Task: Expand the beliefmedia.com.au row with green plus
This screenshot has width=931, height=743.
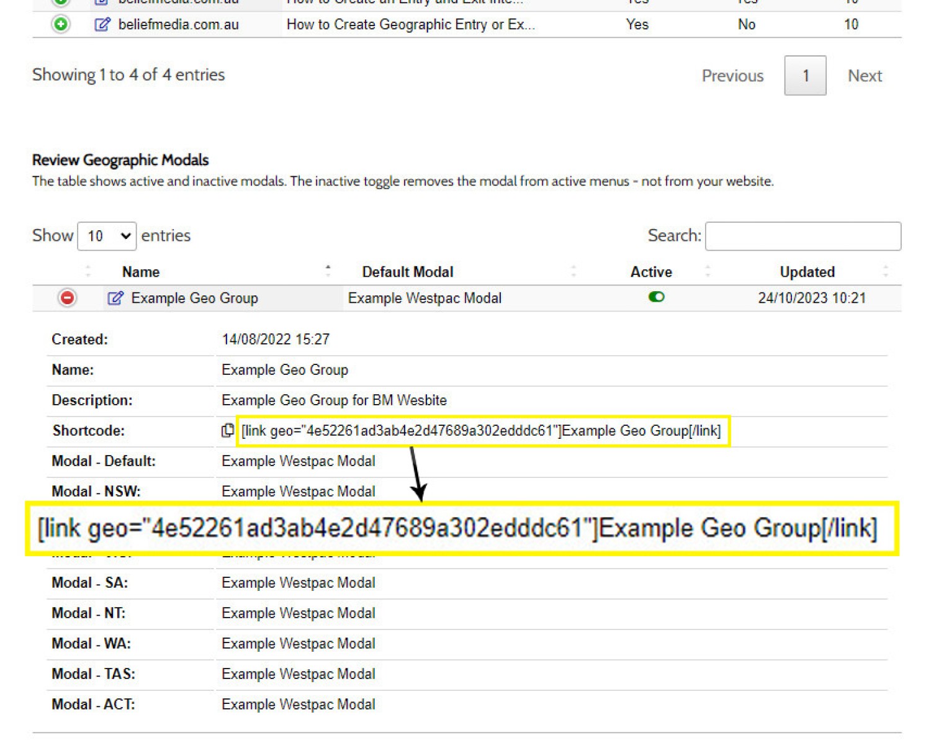Action: (x=61, y=24)
